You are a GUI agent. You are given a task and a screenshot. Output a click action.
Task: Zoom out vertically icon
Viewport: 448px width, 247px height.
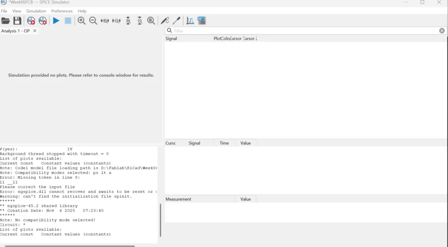coord(140,21)
